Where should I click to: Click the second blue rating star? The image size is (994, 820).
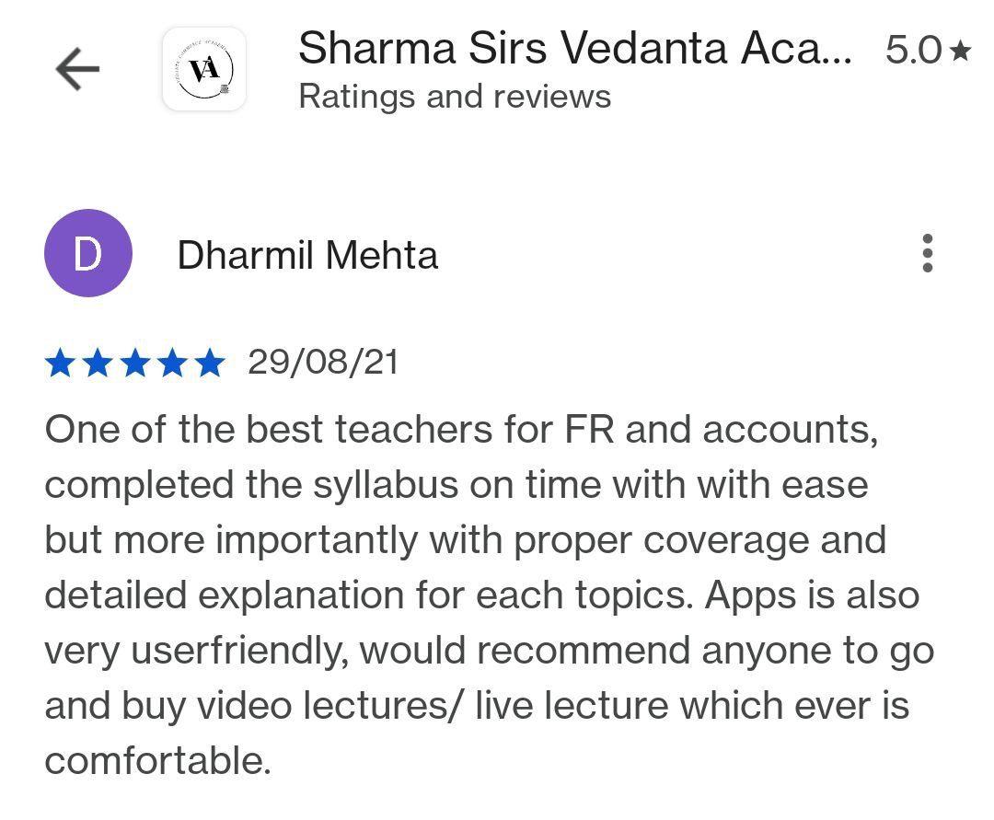point(98,364)
